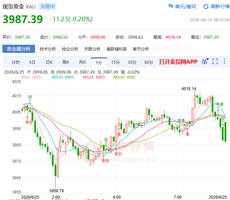
Task: Click the MA5: 3995 legend label
Action: (x=31, y=77)
